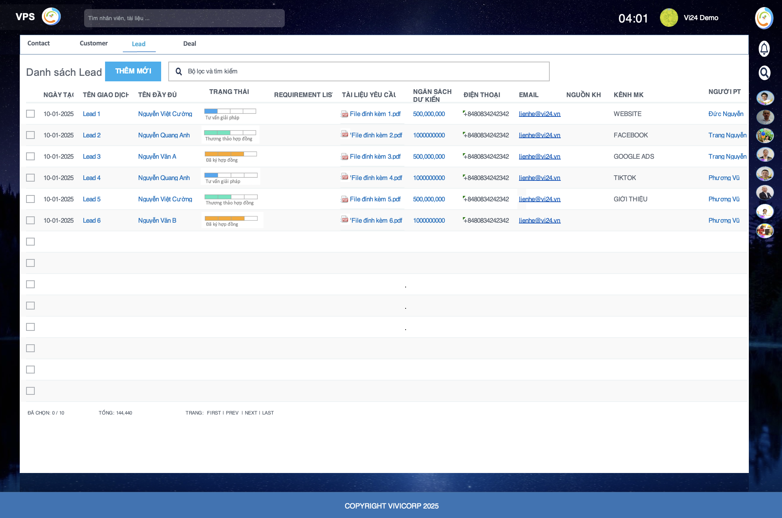Image resolution: width=782 pixels, height=518 pixels.
Task: Click Lead 2 status bar Thương thảo hợp đồng
Action: (230, 133)
